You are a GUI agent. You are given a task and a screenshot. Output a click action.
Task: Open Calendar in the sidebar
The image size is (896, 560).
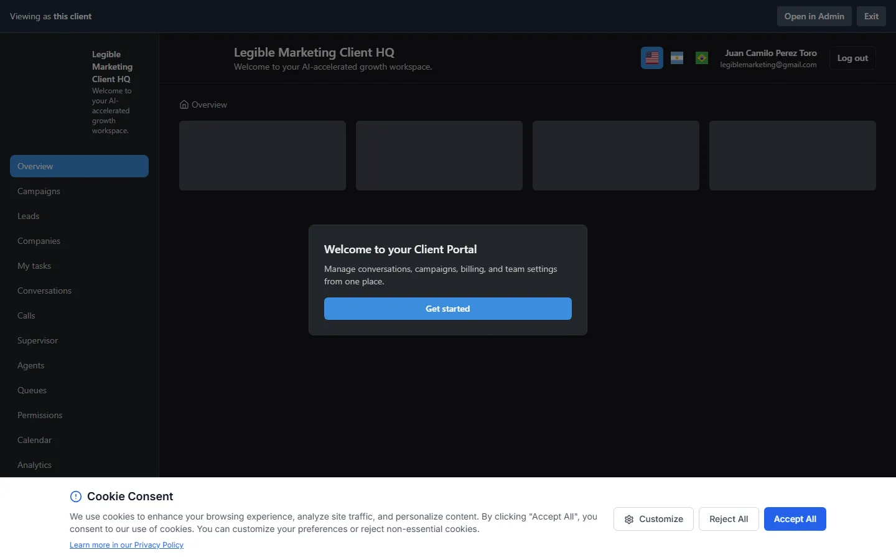point(79,440)
